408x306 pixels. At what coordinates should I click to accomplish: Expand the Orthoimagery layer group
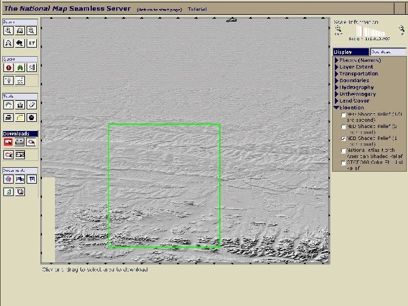click(337, 94)
